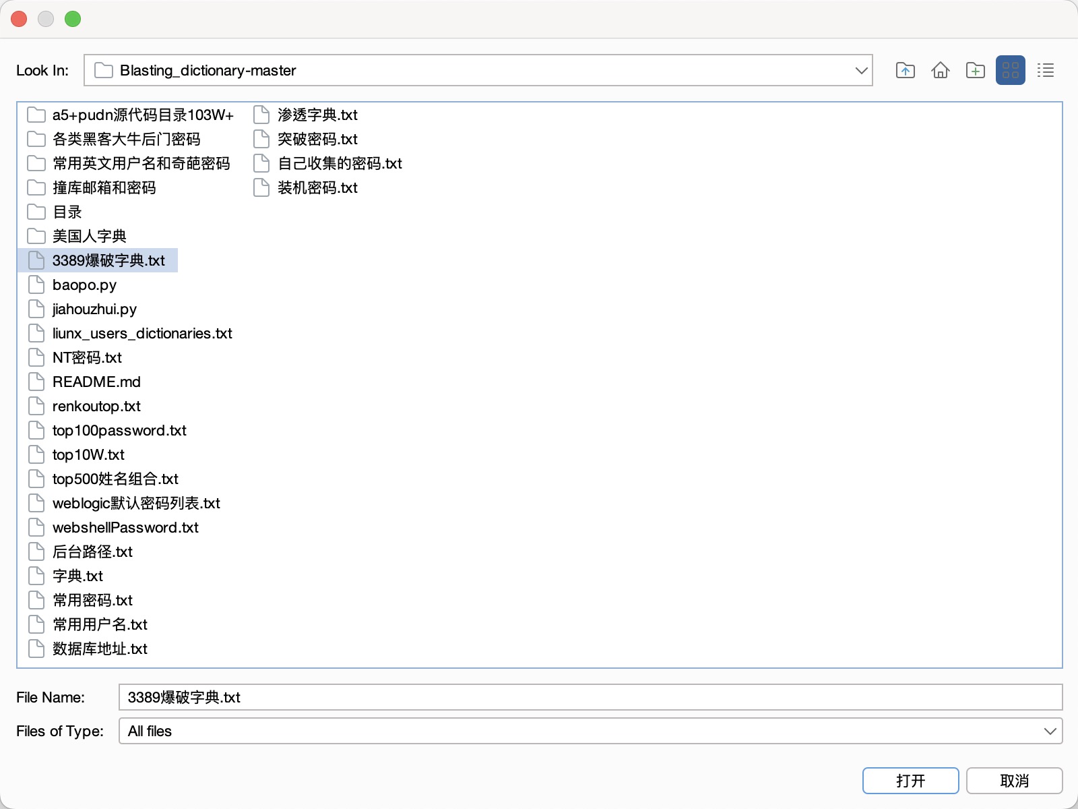This screenshot has height=809, width=1078.
Task: Expand the Look In folder dropdown
Action: click(860, 71)
